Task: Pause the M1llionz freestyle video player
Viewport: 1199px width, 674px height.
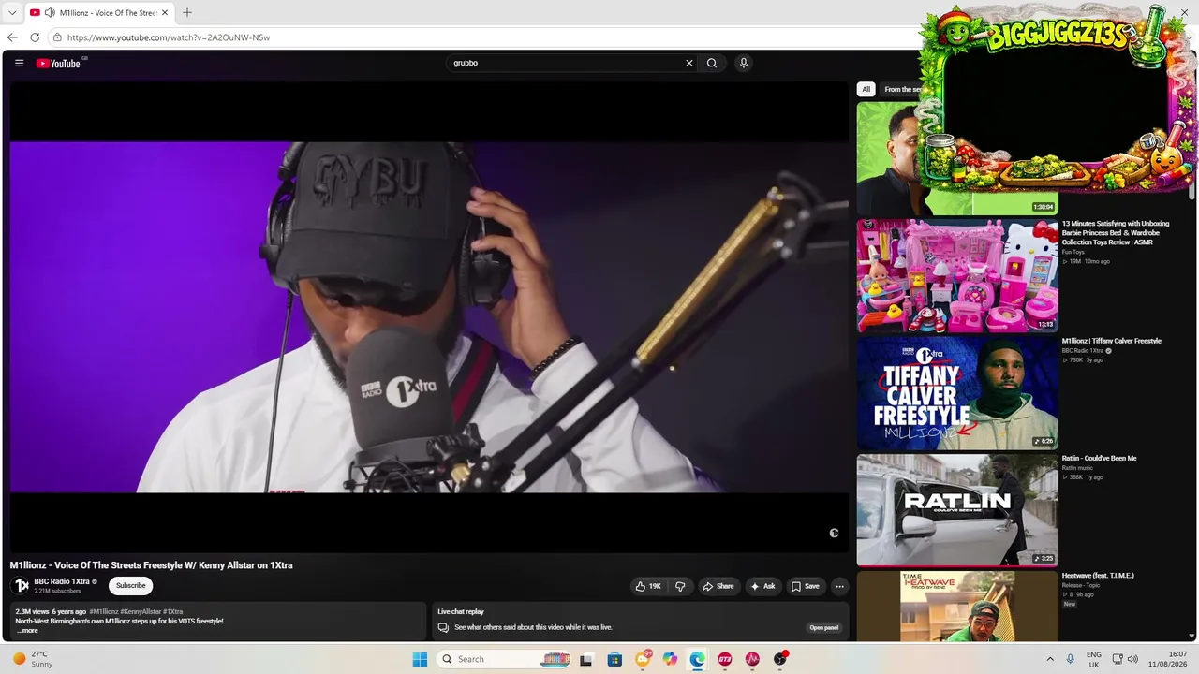Action: [x=429, y=317]
